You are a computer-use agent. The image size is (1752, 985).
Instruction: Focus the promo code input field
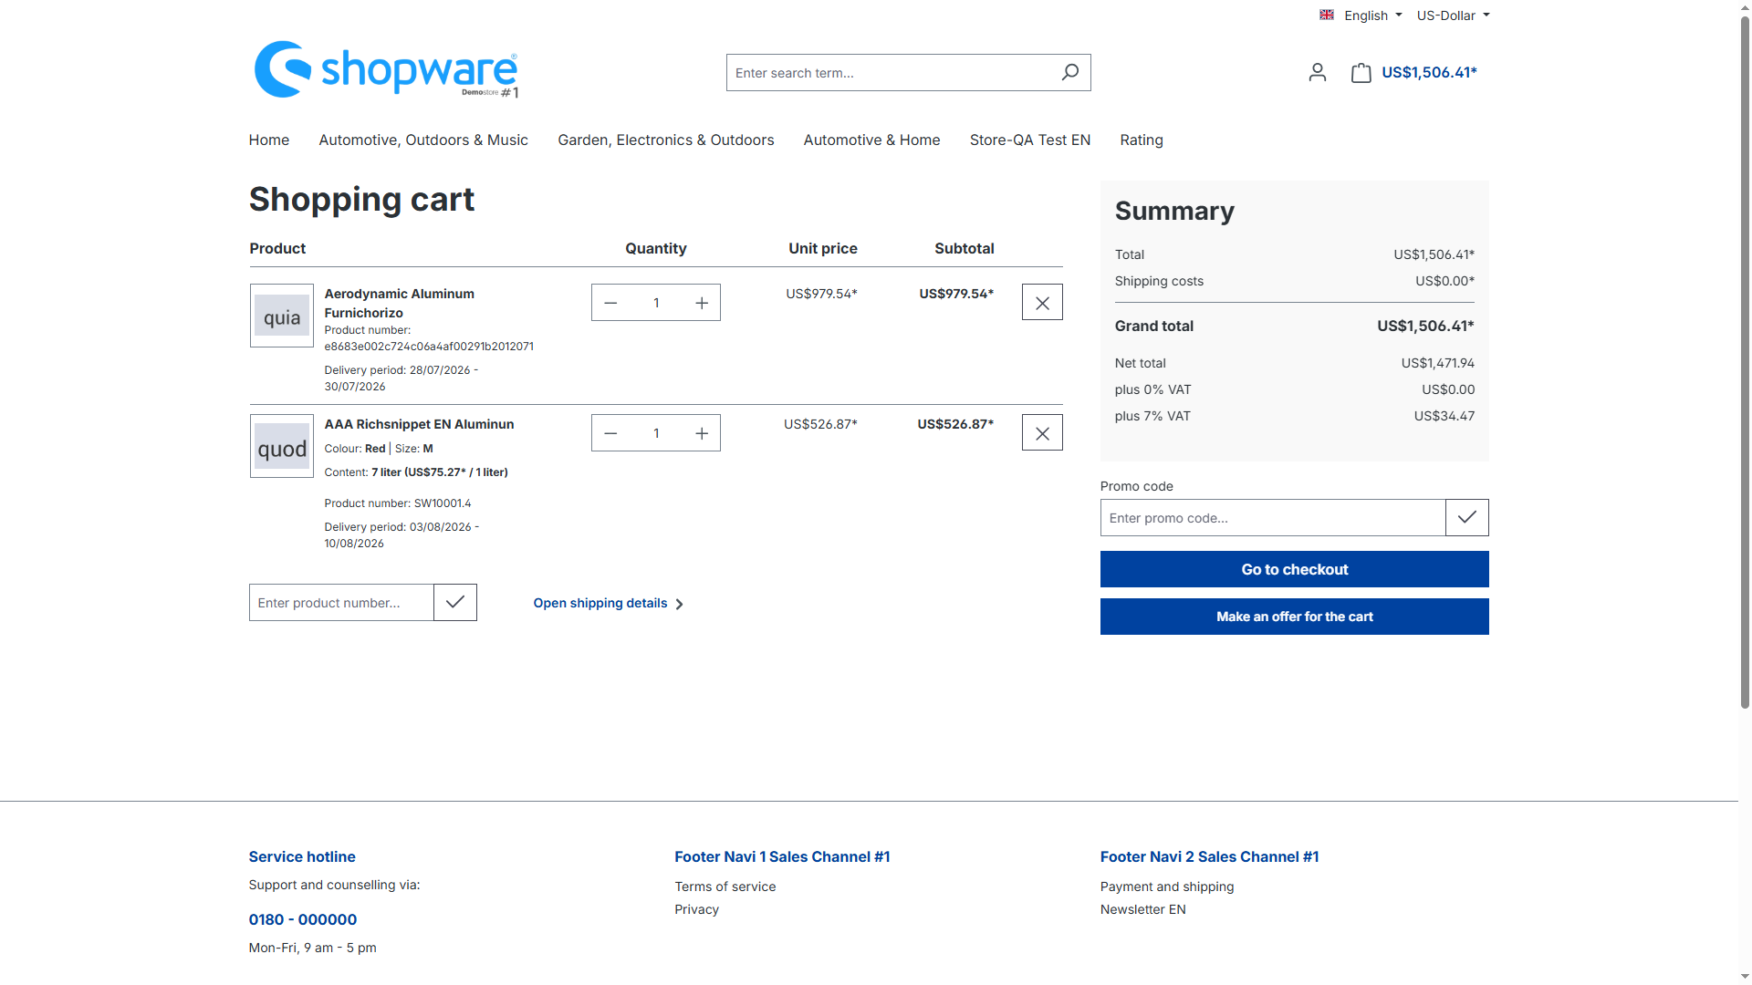pyautogui.click(x=1273, y=517)
